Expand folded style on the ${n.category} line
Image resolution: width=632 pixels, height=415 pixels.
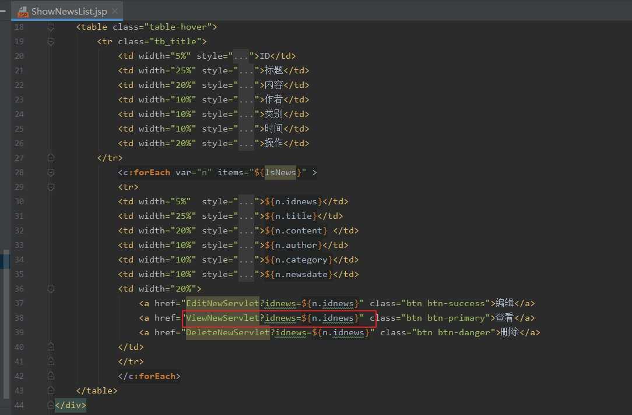point(246,259)
